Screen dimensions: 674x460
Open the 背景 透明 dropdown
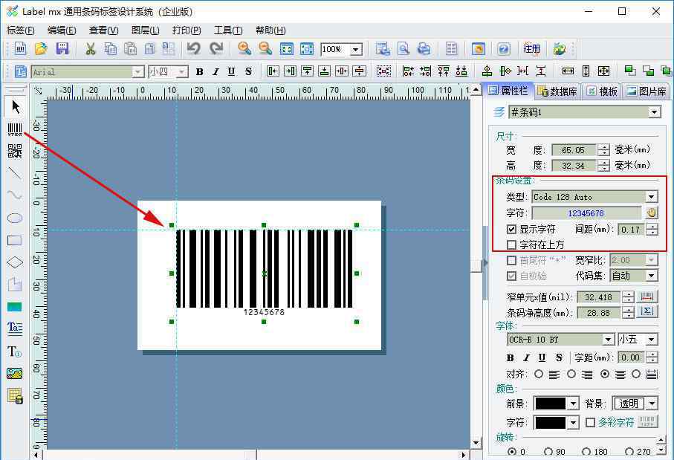click(x=652, y=404)
